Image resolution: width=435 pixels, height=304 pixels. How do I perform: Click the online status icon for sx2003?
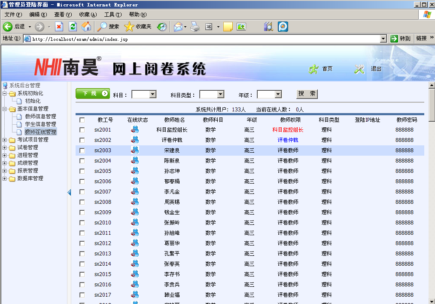click(135, 150)
